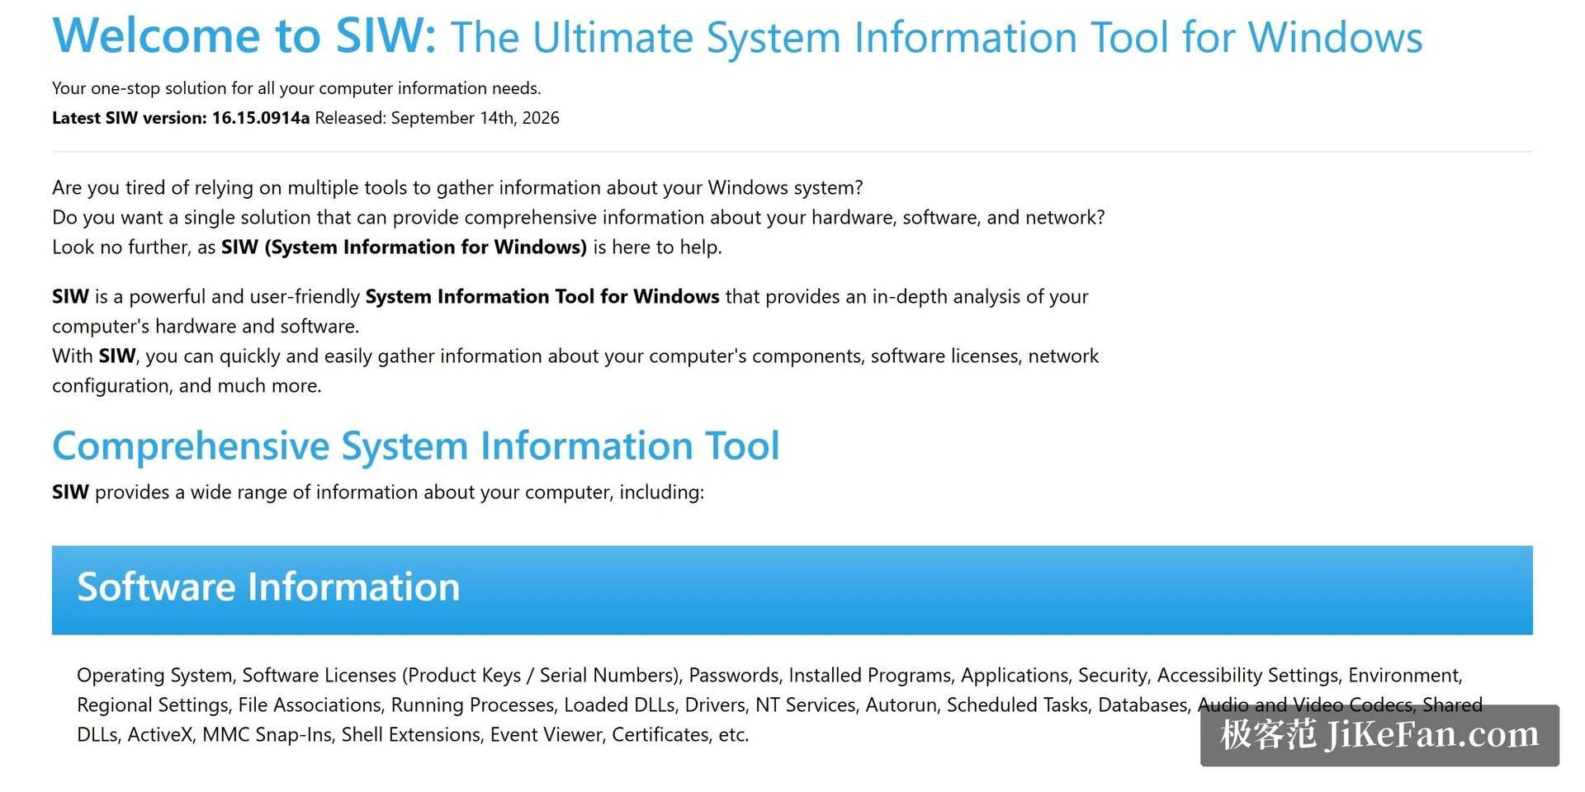The height and width of the screenshot is (792, 1585).
Task: Click the 'Are you tired of relying' sentence
Action: click(x=457, y=188)
